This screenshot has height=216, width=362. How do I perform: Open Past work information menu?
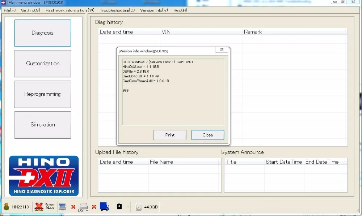point(70,10)
